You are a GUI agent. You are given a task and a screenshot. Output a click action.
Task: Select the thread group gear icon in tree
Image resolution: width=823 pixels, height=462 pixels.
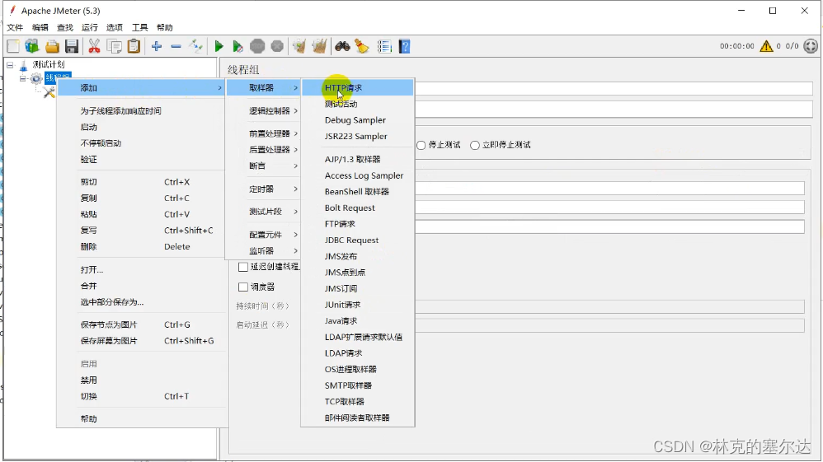(35, 79)
